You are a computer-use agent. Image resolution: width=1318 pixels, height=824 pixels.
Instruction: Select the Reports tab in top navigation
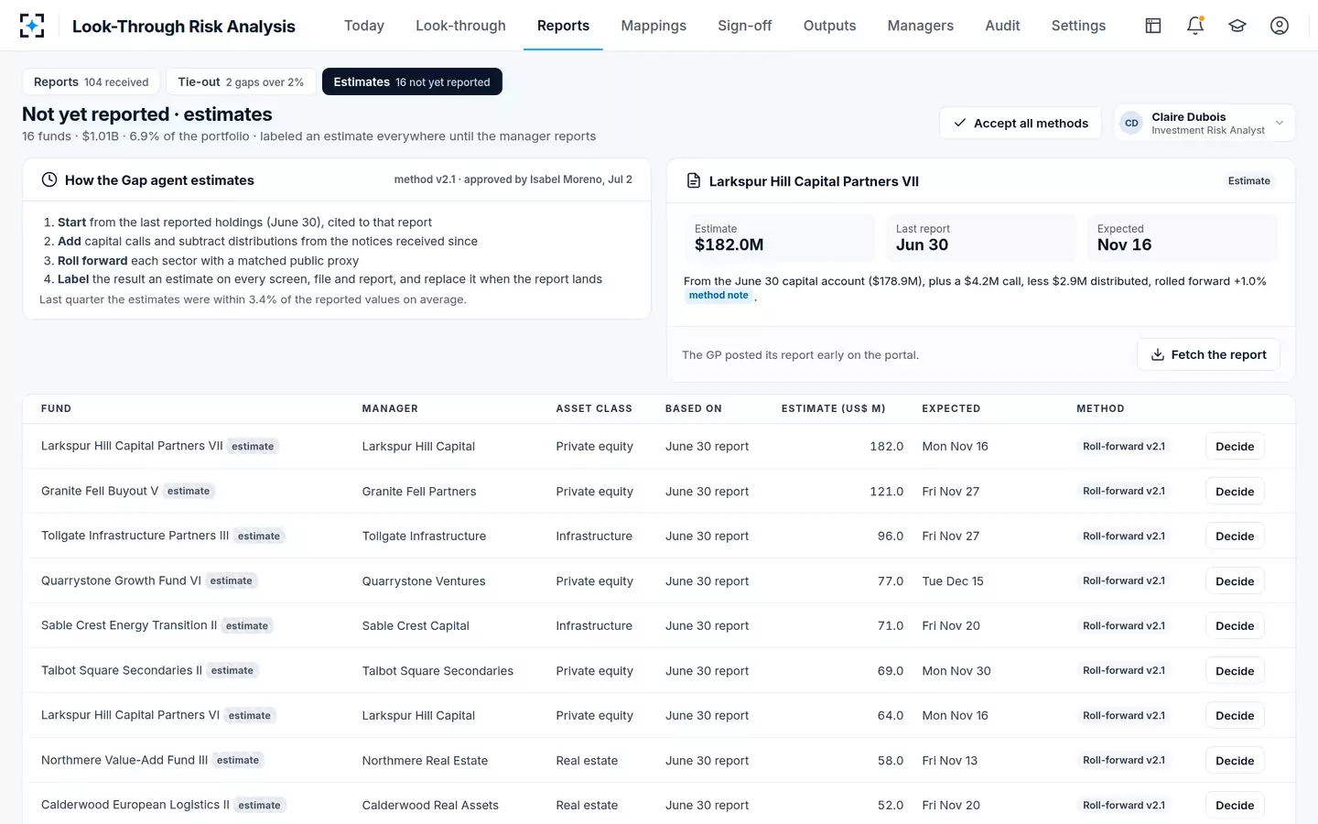pos(563,26)
